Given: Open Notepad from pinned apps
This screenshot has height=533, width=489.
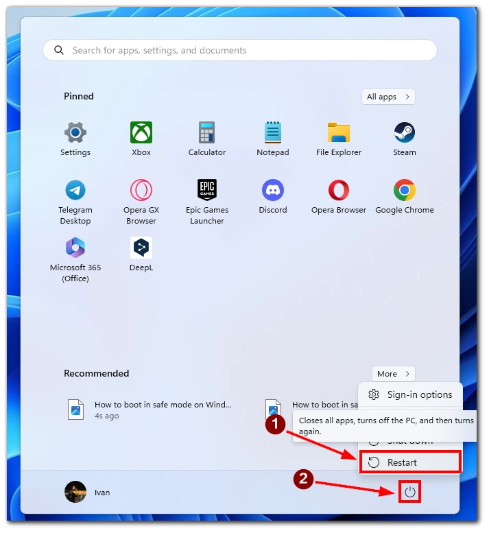Looking at the screenshot, I should click(x=272, y=132).
